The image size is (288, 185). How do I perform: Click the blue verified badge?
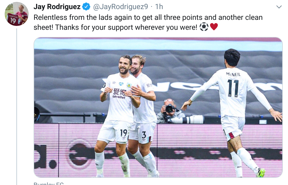[86, 7]
